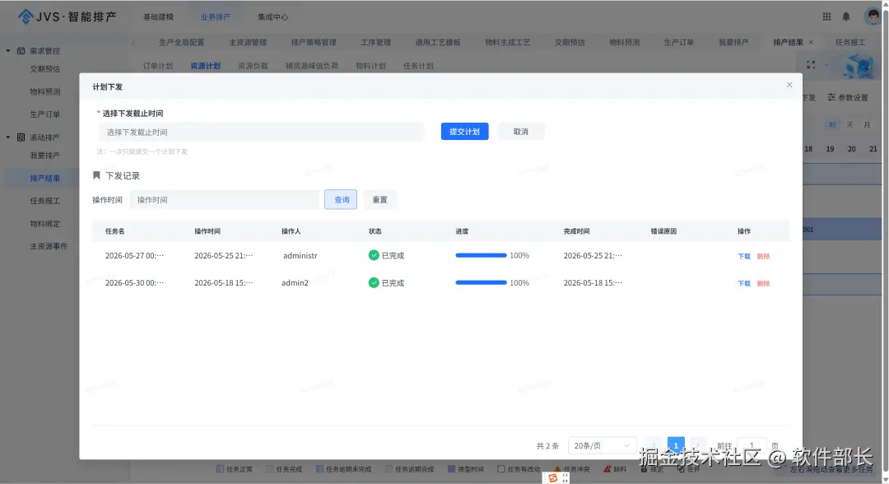889x484 pixels.
Task: Delete the administr record
Action: (763, 256)
